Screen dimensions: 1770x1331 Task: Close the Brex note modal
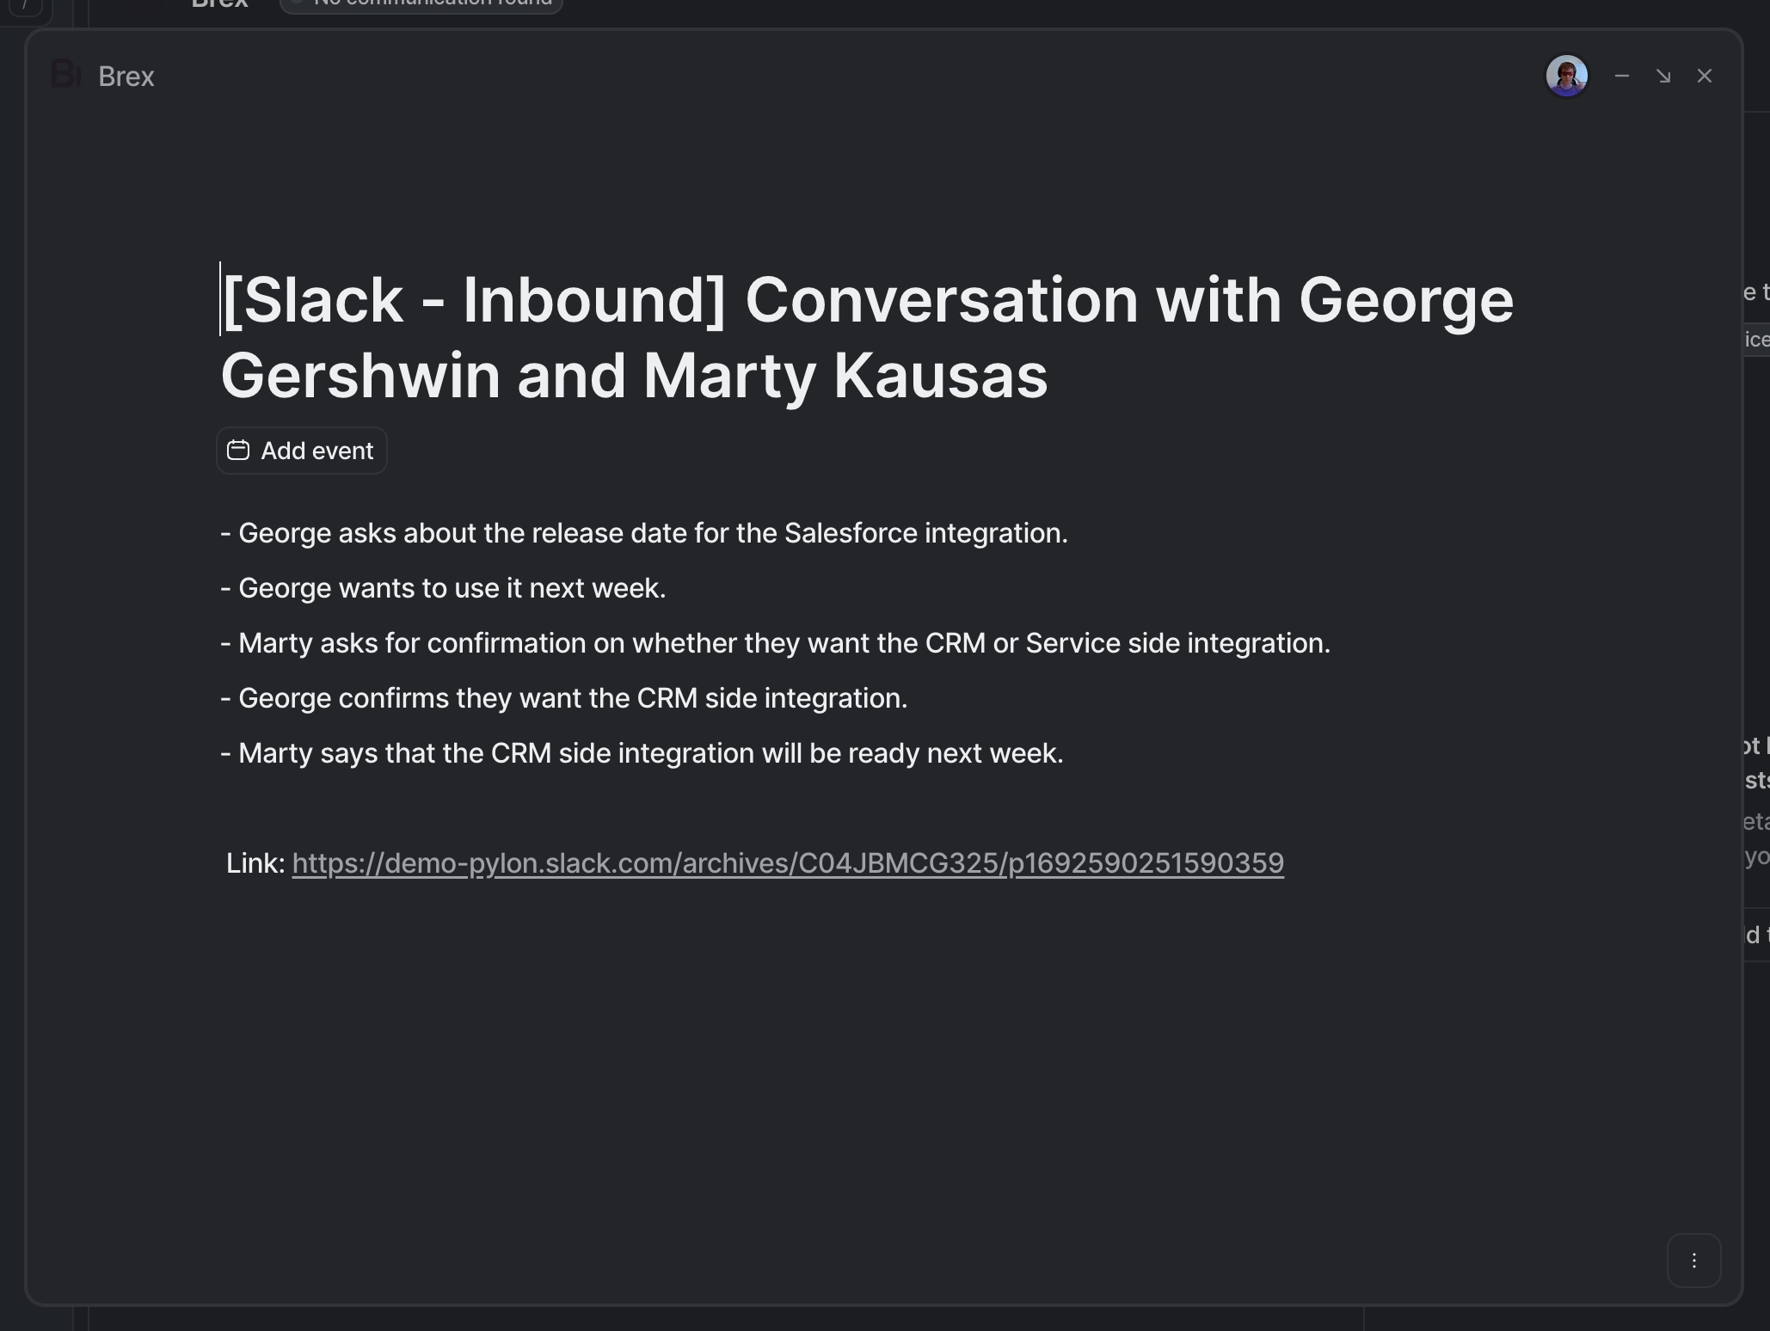point(1704,77)
